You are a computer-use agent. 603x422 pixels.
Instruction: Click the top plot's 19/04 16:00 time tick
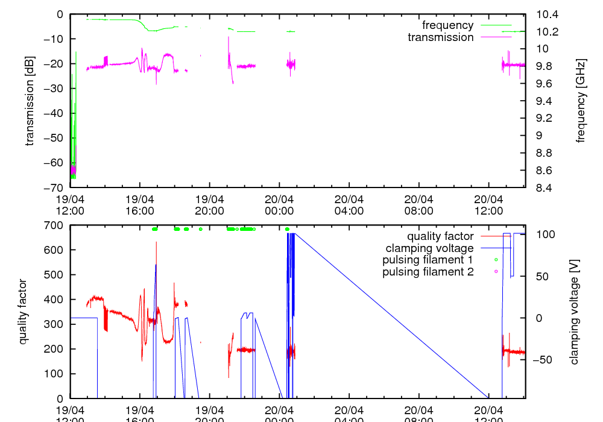tap(140, 204)
